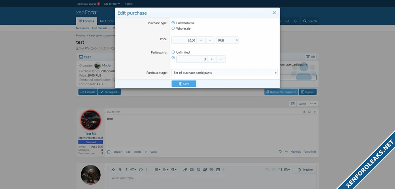Select the Wholesale purchase type
395x189 pixels.
pos(173,28)
